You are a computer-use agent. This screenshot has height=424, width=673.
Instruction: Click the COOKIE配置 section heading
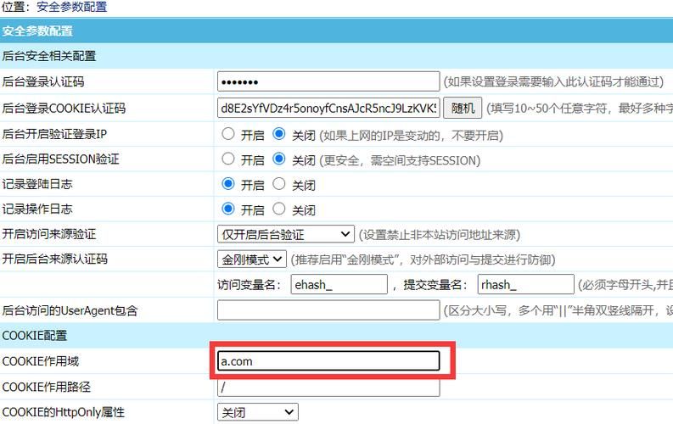(35, 335)
